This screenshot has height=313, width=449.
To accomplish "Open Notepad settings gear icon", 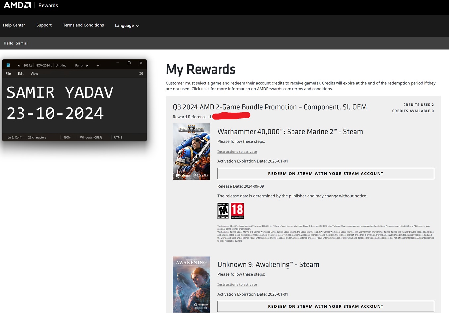I will click(x=141, y=74).
